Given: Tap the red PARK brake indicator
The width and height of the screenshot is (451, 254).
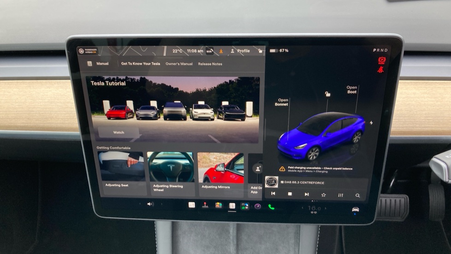Looking at the screenshot, I should click(381, 60).
